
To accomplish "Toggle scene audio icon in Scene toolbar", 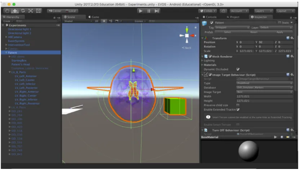I will pyautogui.click(x=110, y=21).
